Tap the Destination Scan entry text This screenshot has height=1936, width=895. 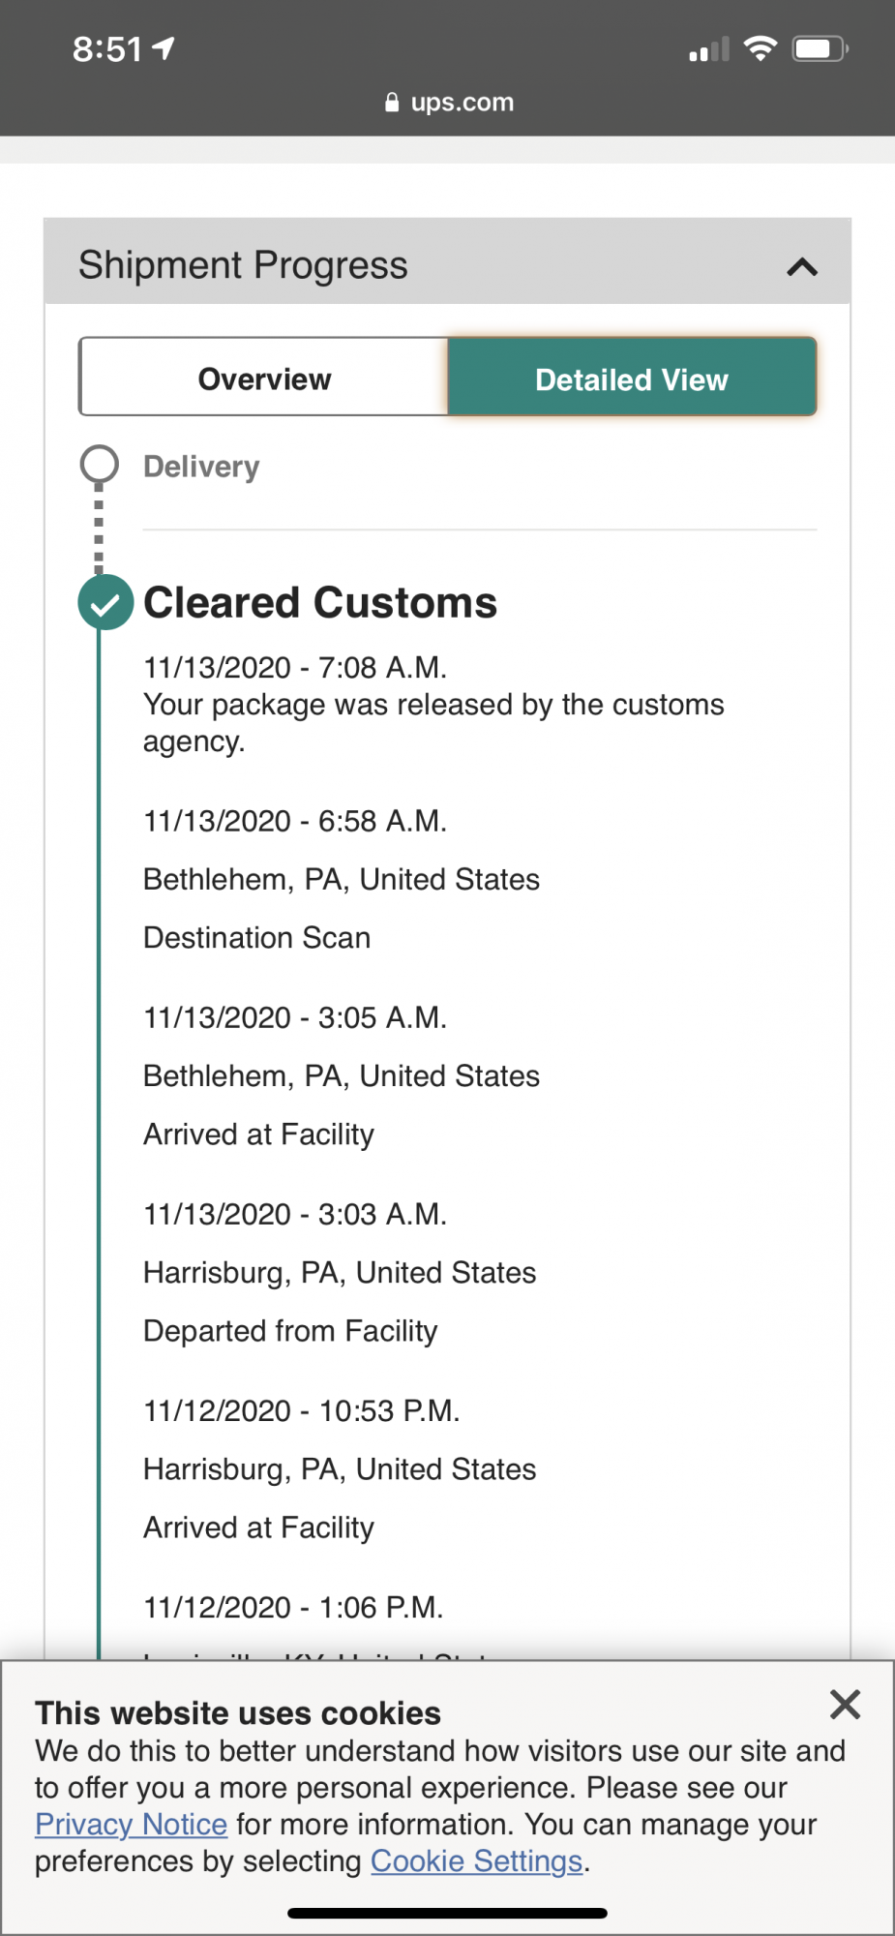(x=256, y=938)
